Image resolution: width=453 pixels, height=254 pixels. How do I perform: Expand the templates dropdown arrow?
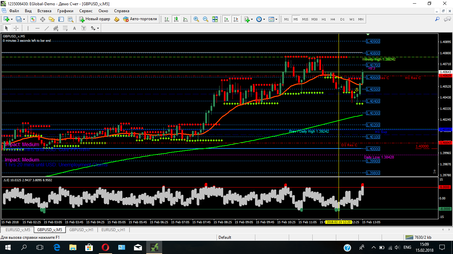pos(277,19)
